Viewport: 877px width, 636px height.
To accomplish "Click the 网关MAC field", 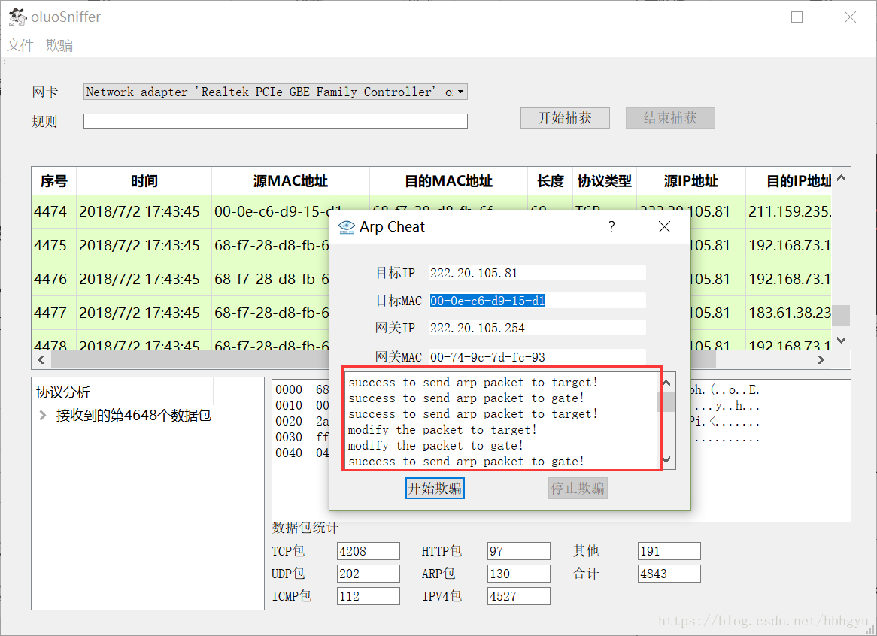I will point(537,356).
